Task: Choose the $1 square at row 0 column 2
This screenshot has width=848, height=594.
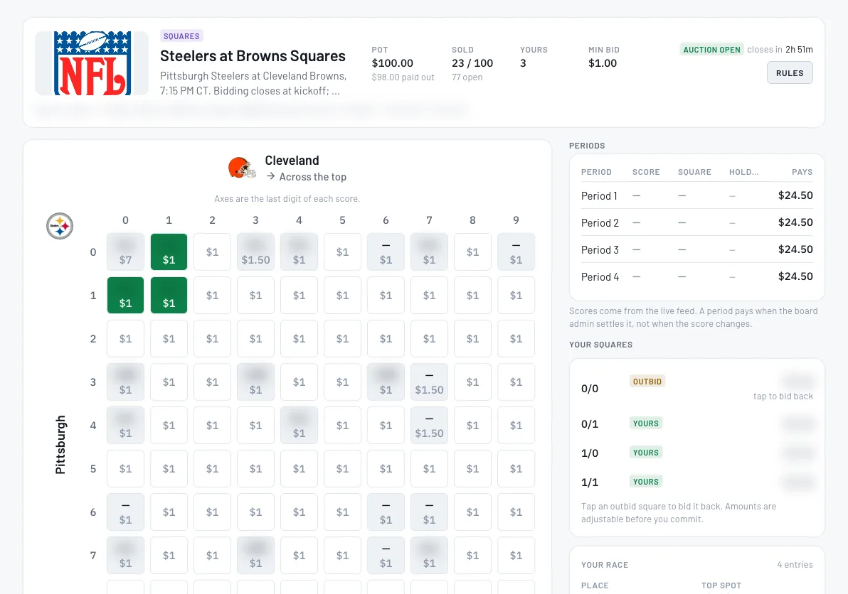Action: [x=212, y=252]
